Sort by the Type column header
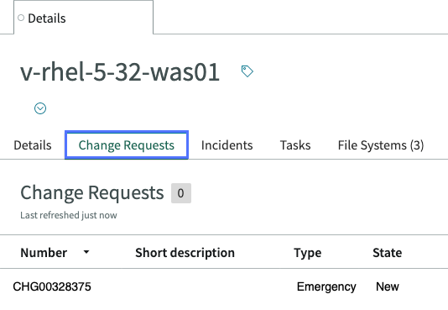This screenshot has width=448, height=310. [308, 253]
